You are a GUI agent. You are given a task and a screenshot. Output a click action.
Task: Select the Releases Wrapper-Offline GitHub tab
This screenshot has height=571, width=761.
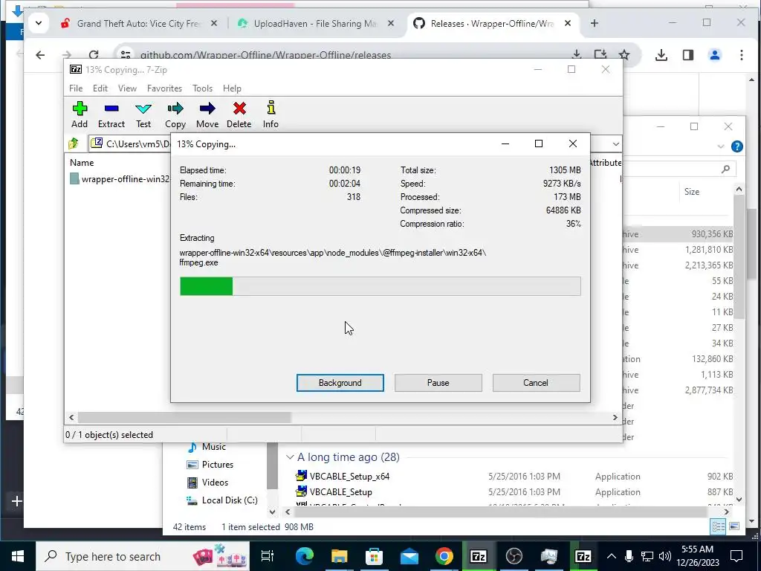point(492,23)
